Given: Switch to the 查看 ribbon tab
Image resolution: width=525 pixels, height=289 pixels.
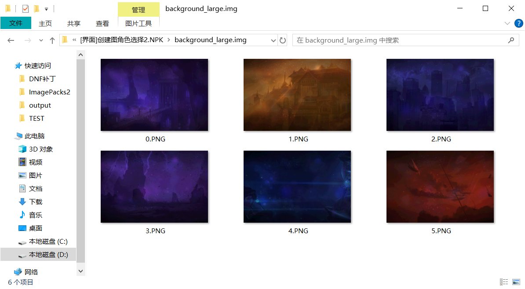Looking at the screenshot, I should click(102, 23).
